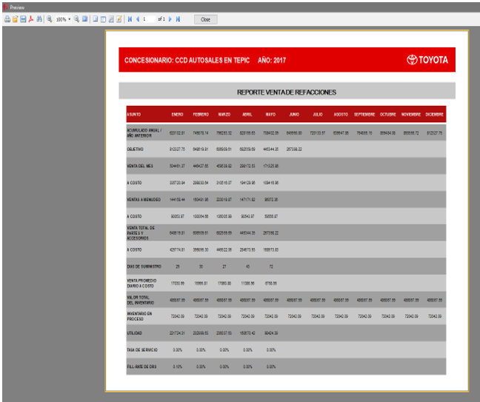Click the SEPTIEMBRE column header

(x=364, y=115)
